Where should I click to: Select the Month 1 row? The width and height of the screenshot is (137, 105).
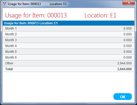(68, 28)
